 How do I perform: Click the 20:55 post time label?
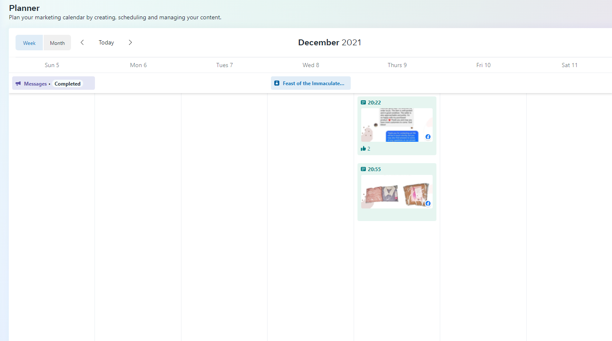click(x=374, y=169)
